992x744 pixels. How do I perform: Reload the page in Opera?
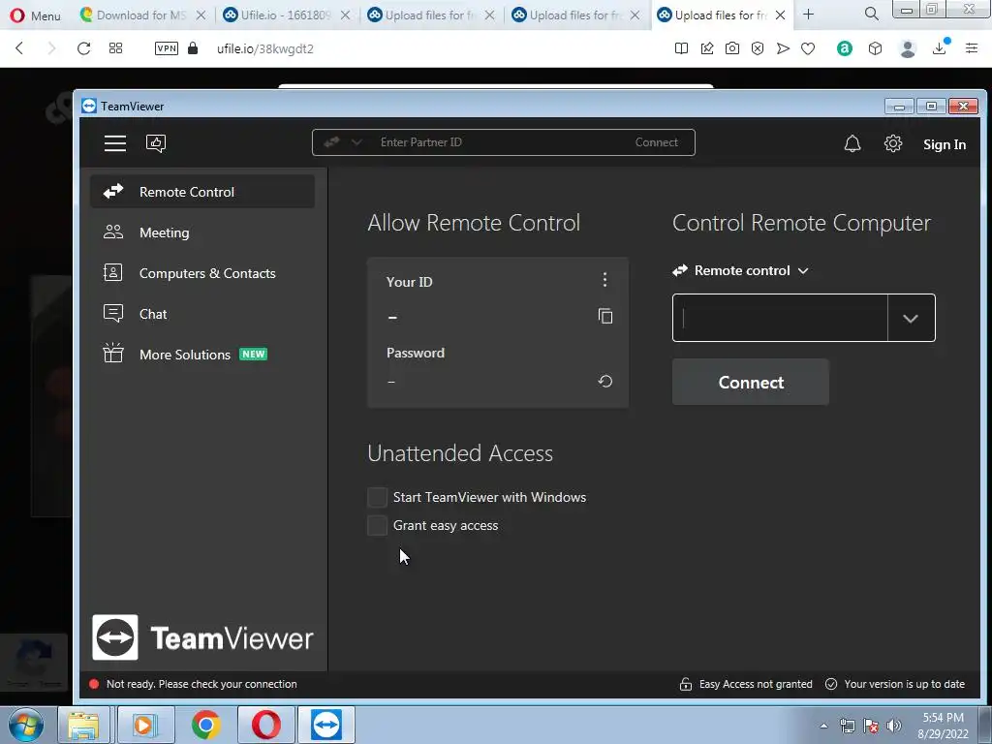tap(83, 48)
